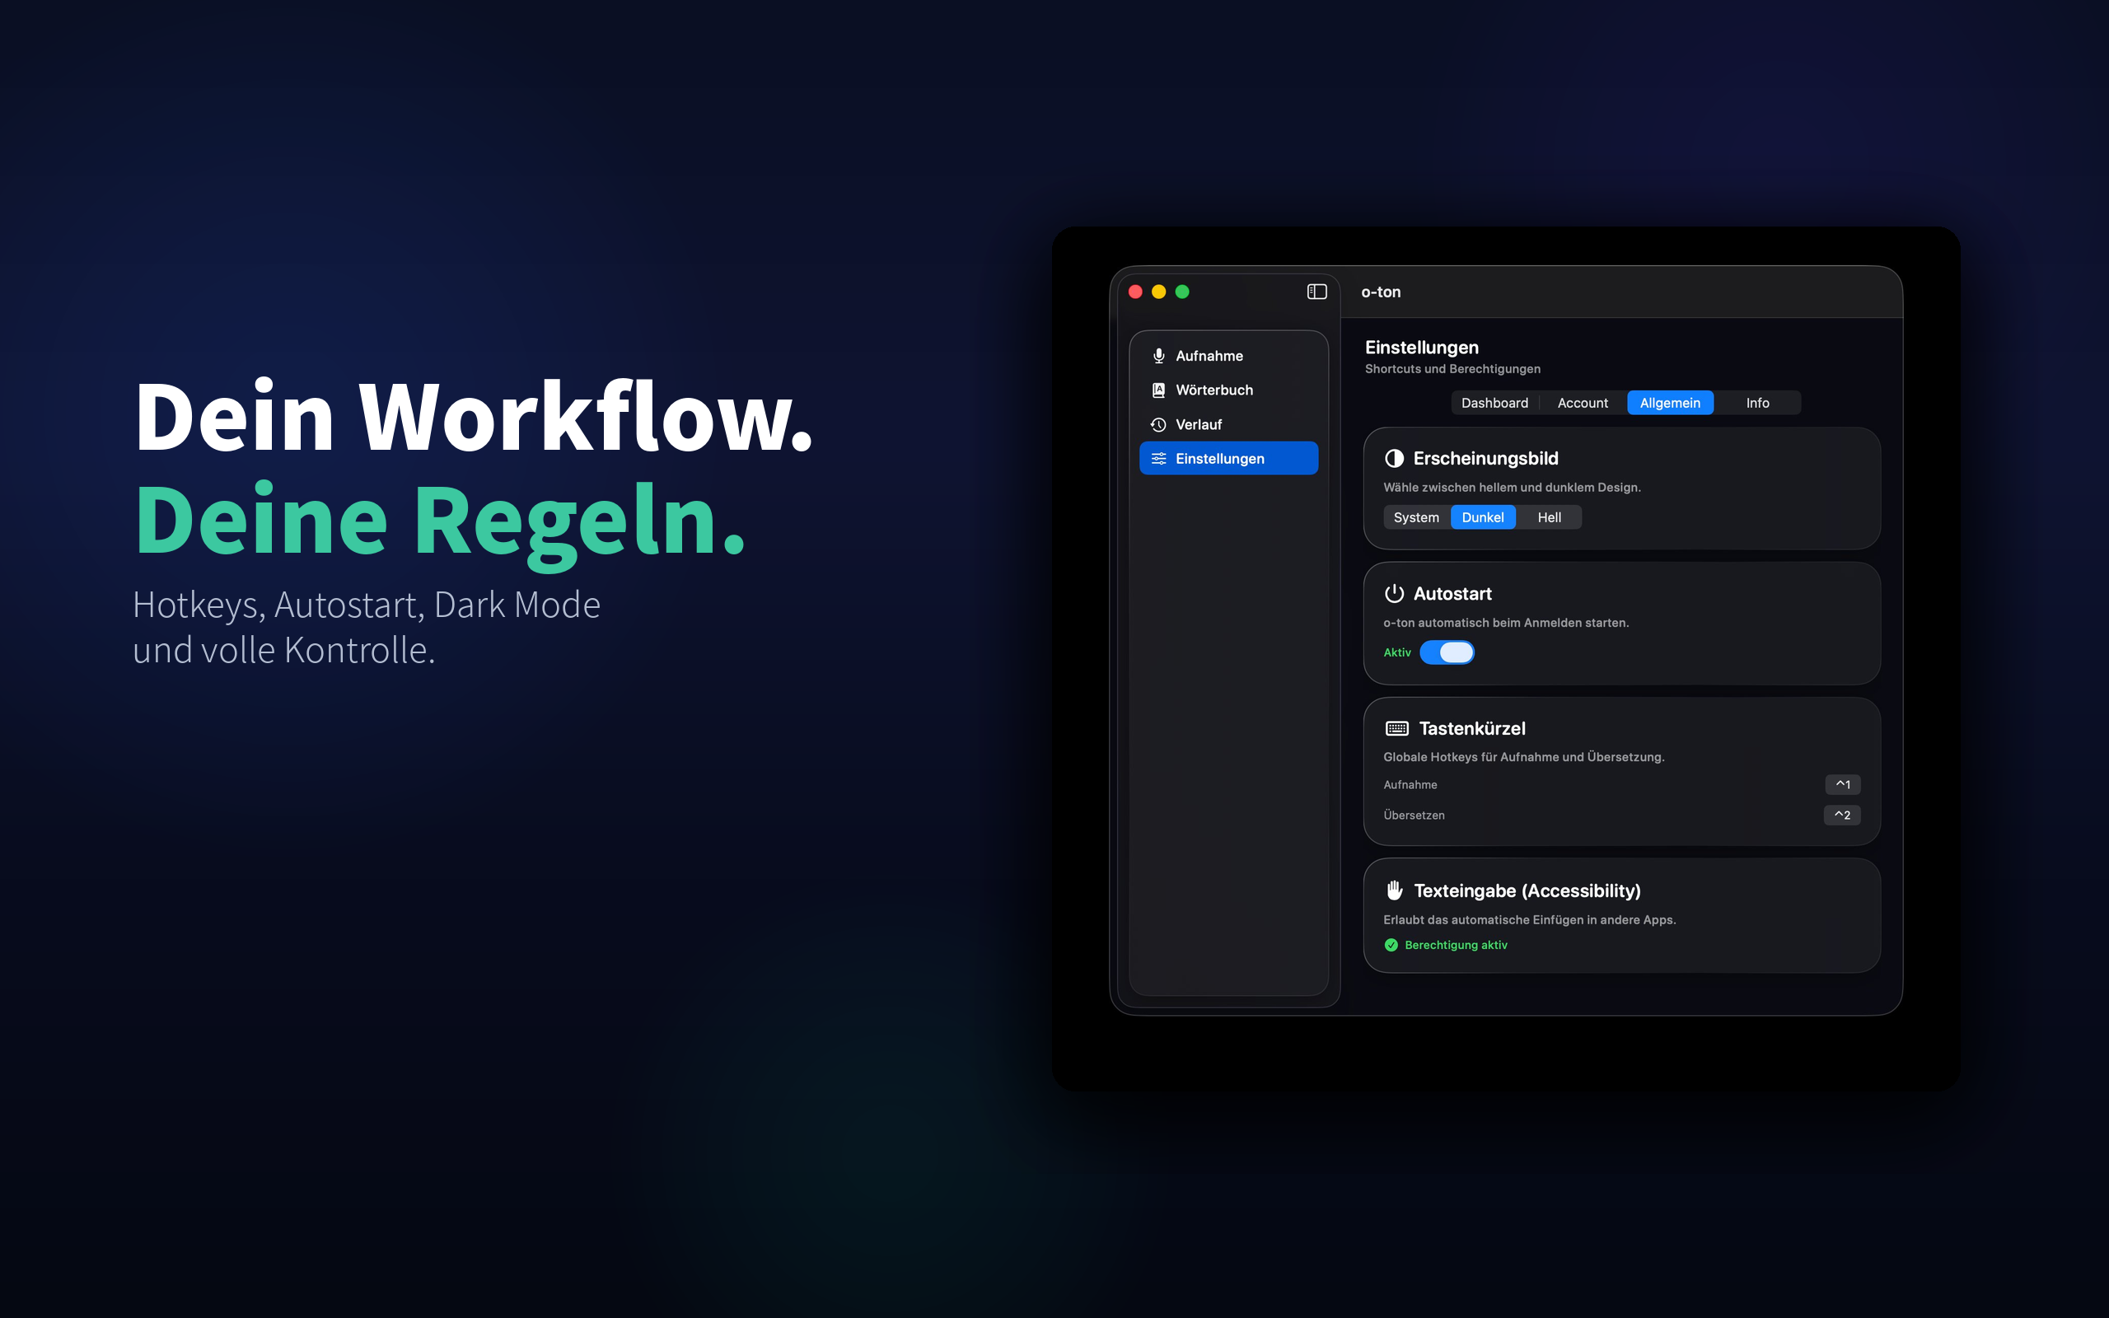Screen dimensions: 2109x1318
Task: Select Dunkel in the appearance segmented control
Action: tap(1483, 517)
